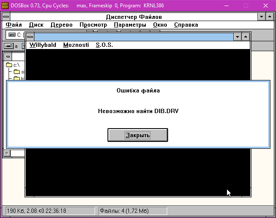The width and height of the screenshot is (276, 218).
Task: Click the DOSBox icon in the title bar
Action: tap(5, 6)
